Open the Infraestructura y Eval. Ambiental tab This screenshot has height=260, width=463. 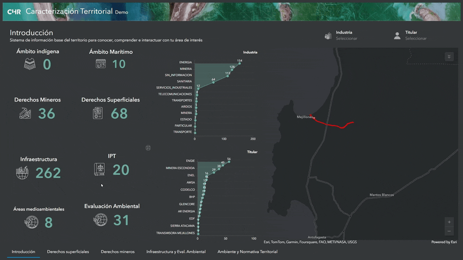176,252
